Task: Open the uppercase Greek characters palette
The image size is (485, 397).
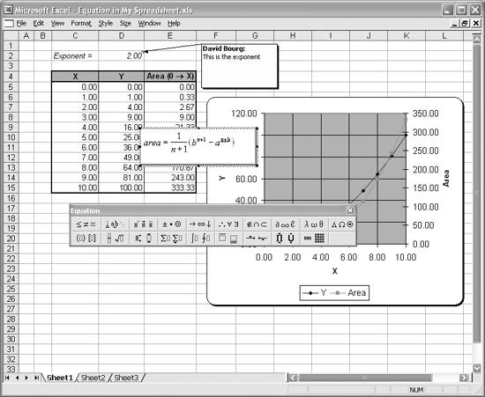Action: tap(342, 224)
